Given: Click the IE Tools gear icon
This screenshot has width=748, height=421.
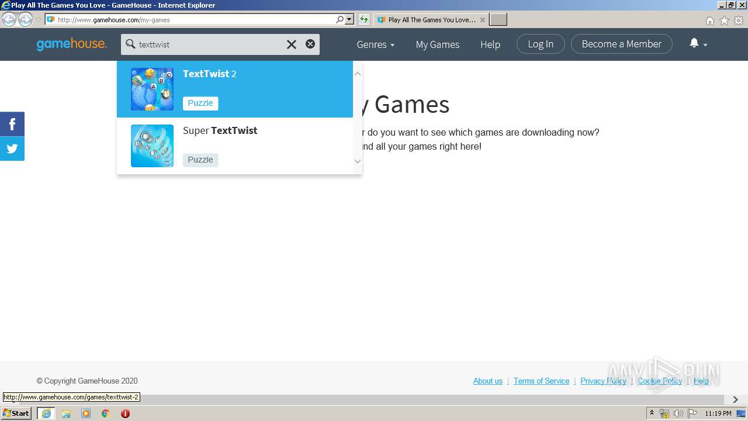Looking at the screenshot, I should (739, 20).
